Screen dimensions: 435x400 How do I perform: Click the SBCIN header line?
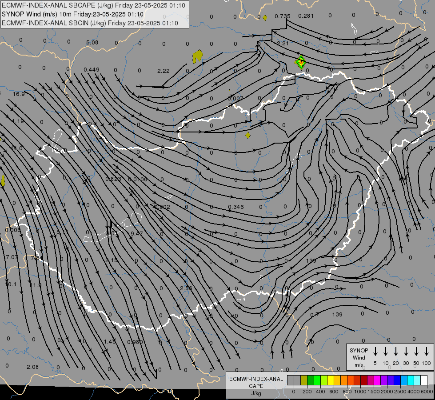tap(90, 23)
